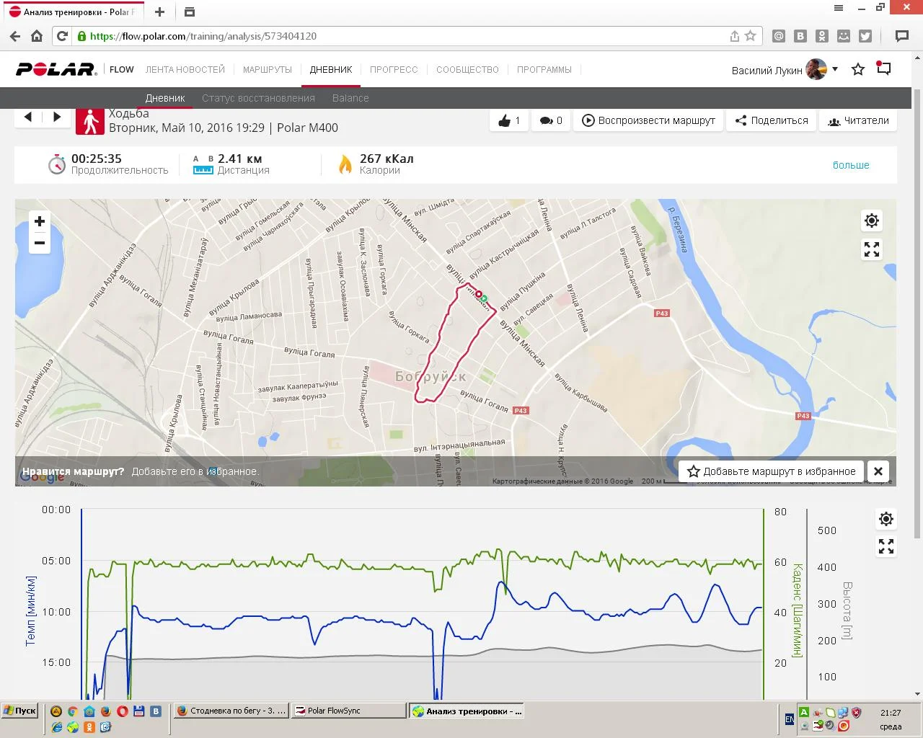Select ДНЕВНИК menu item
Screen dimensions: 923x738
tap(331, 70)
